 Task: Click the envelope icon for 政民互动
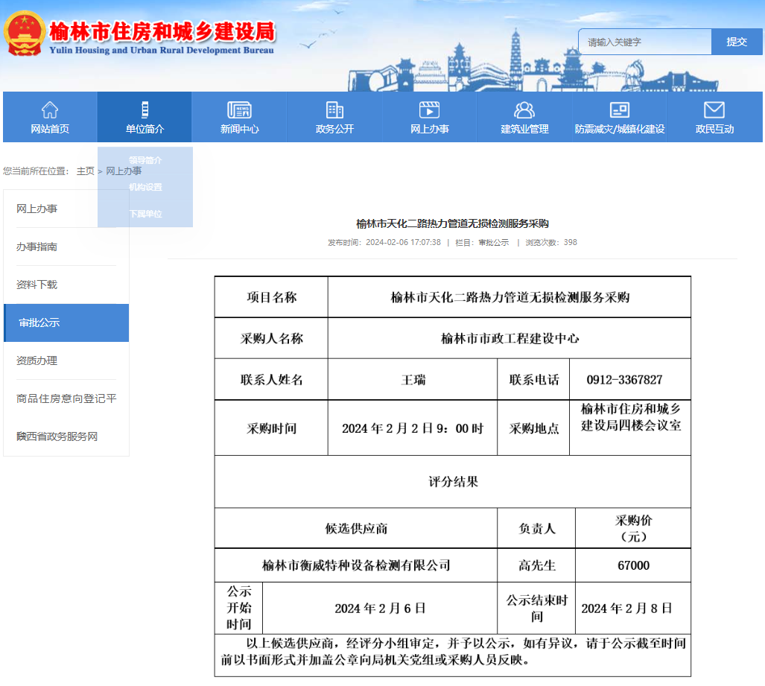714,109
